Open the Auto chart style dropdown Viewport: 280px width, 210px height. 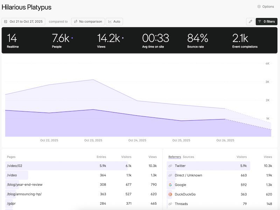(114, 21)
